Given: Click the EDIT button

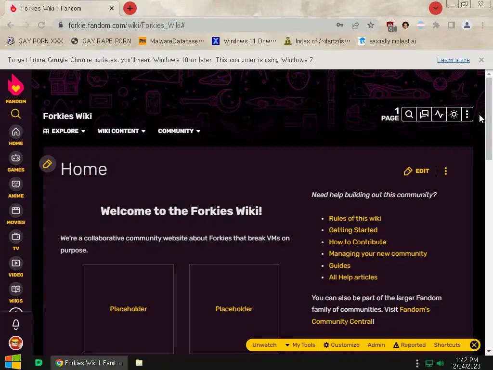Looking at the screenshot, I should pyautogui.click(x=416, y=171).
